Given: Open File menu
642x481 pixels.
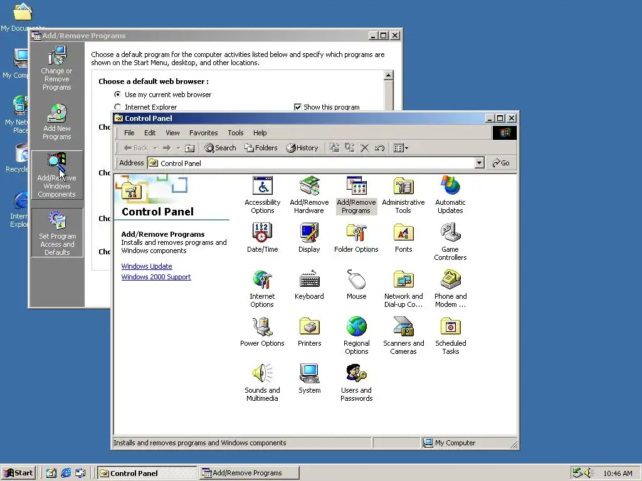Looking at the screenshot, I should click(129, 133).
